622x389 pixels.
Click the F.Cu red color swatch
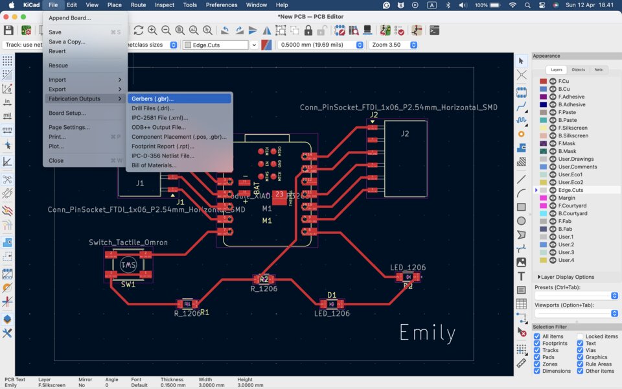pos(543,81)
